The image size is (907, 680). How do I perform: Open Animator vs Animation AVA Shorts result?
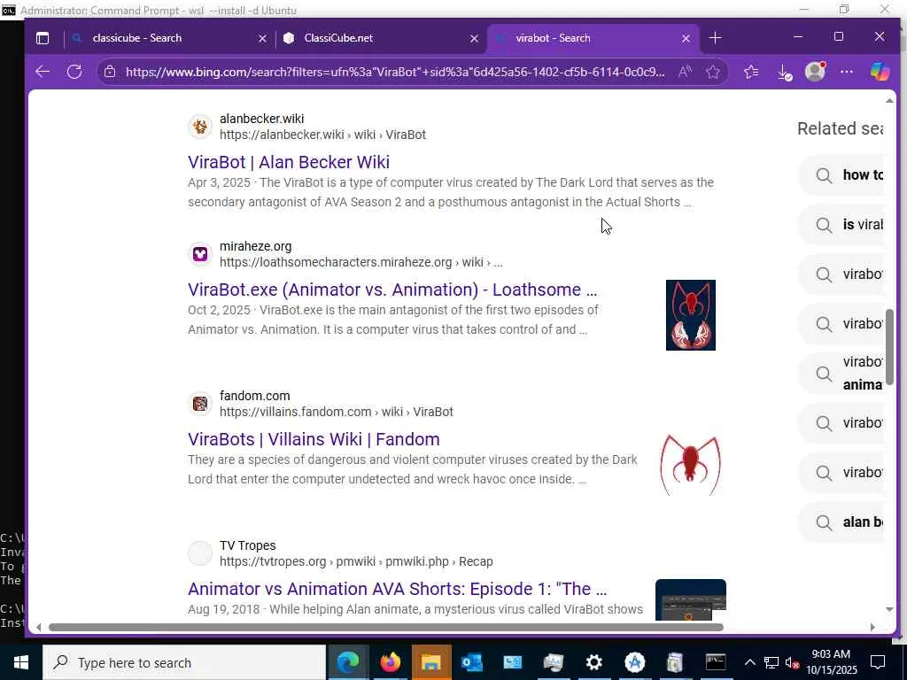click(x=397, y=589)
